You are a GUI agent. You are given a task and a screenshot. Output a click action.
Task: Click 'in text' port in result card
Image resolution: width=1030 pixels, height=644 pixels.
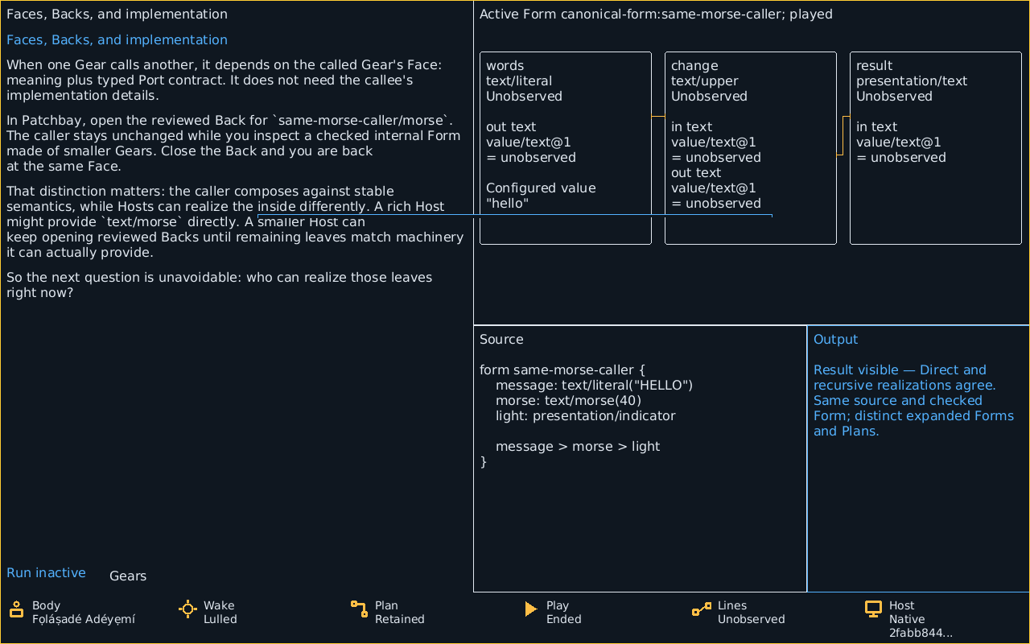pos(876,127)
